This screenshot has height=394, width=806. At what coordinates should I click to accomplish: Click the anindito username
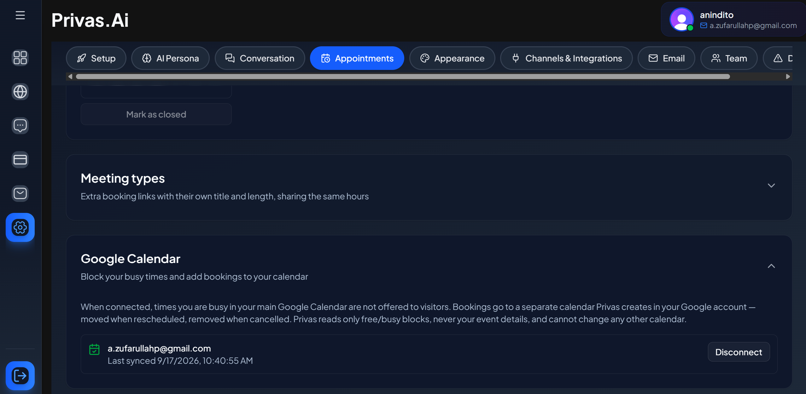click(x=716, y=15)
